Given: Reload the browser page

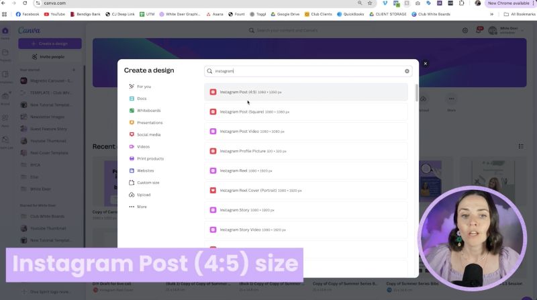Looking at the screenshot, I should [25, 3].
